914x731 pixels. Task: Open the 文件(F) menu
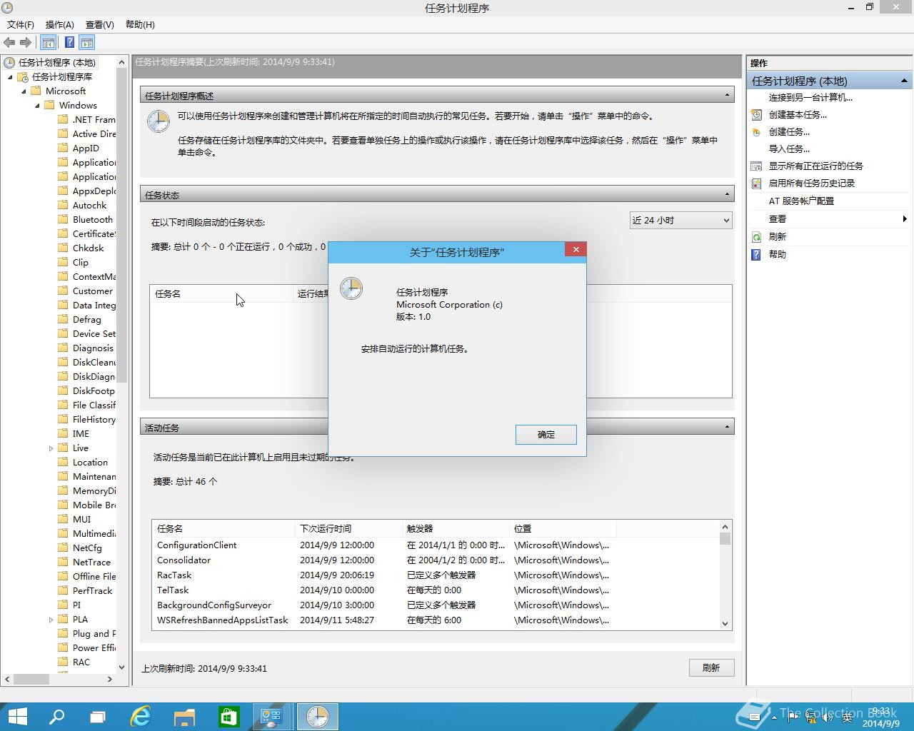click(x=21, y=24)
